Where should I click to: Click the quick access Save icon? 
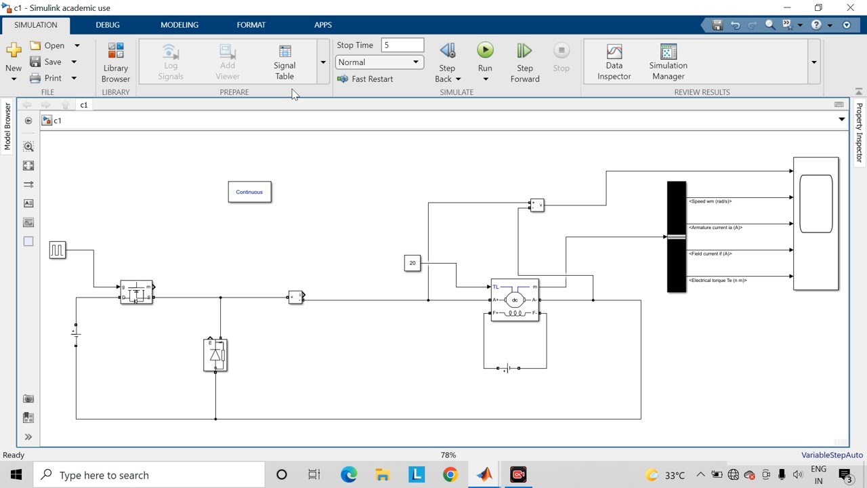tap(718, 25)
